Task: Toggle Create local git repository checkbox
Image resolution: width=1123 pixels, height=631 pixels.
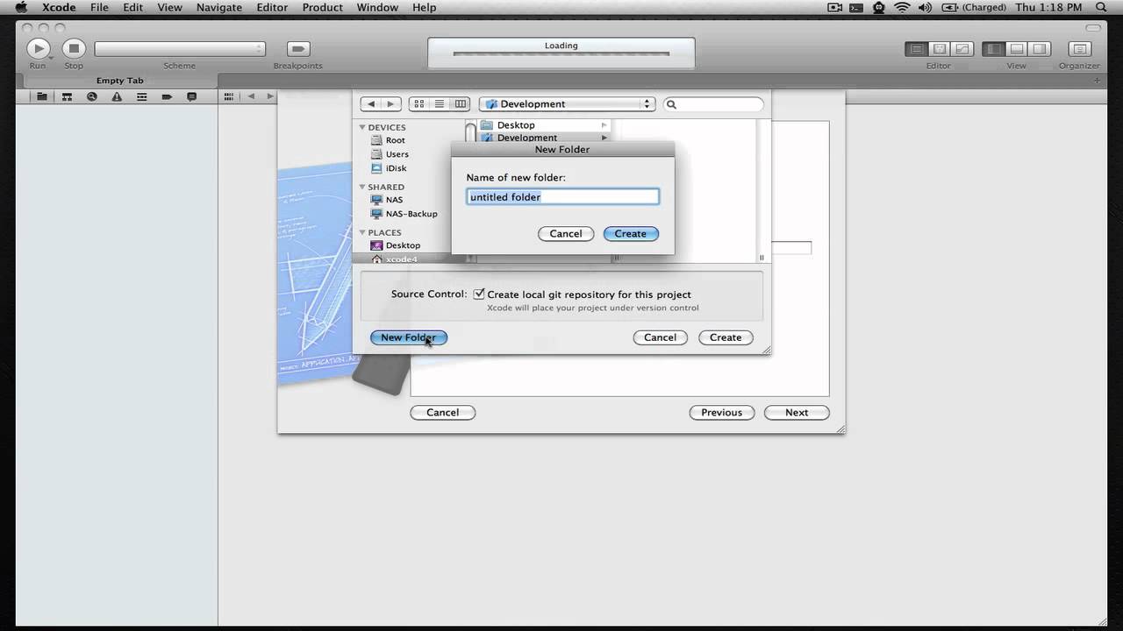Action: (x=479, y=294)
